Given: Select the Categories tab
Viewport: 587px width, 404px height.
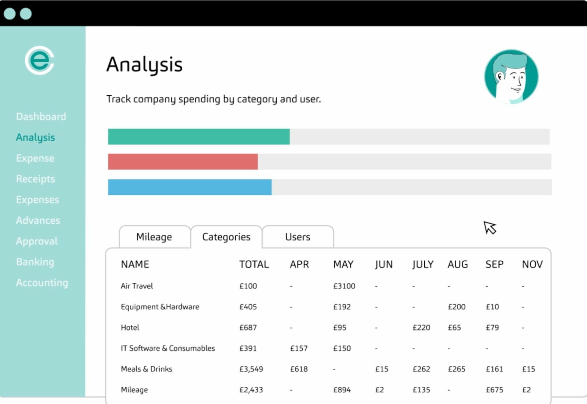Looking at the screenshot, I should coord(226,237).
